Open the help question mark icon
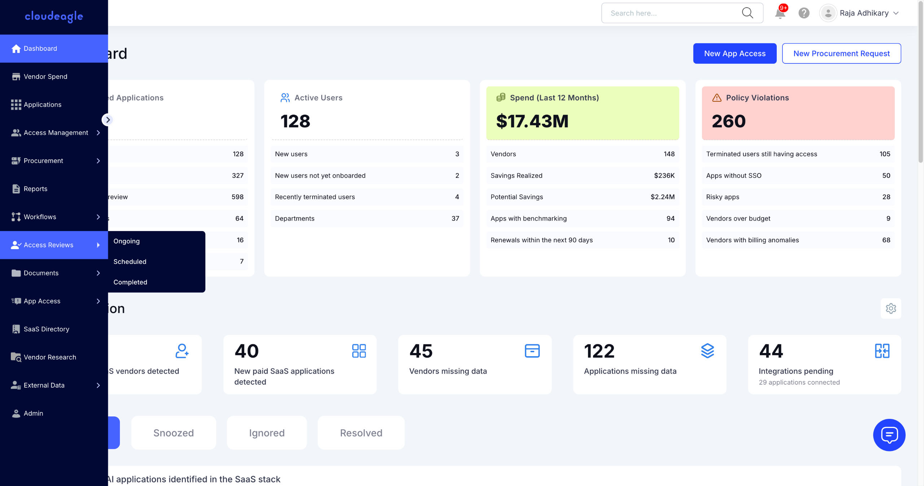This screenshot has width=924, height=486. point(804,13)
